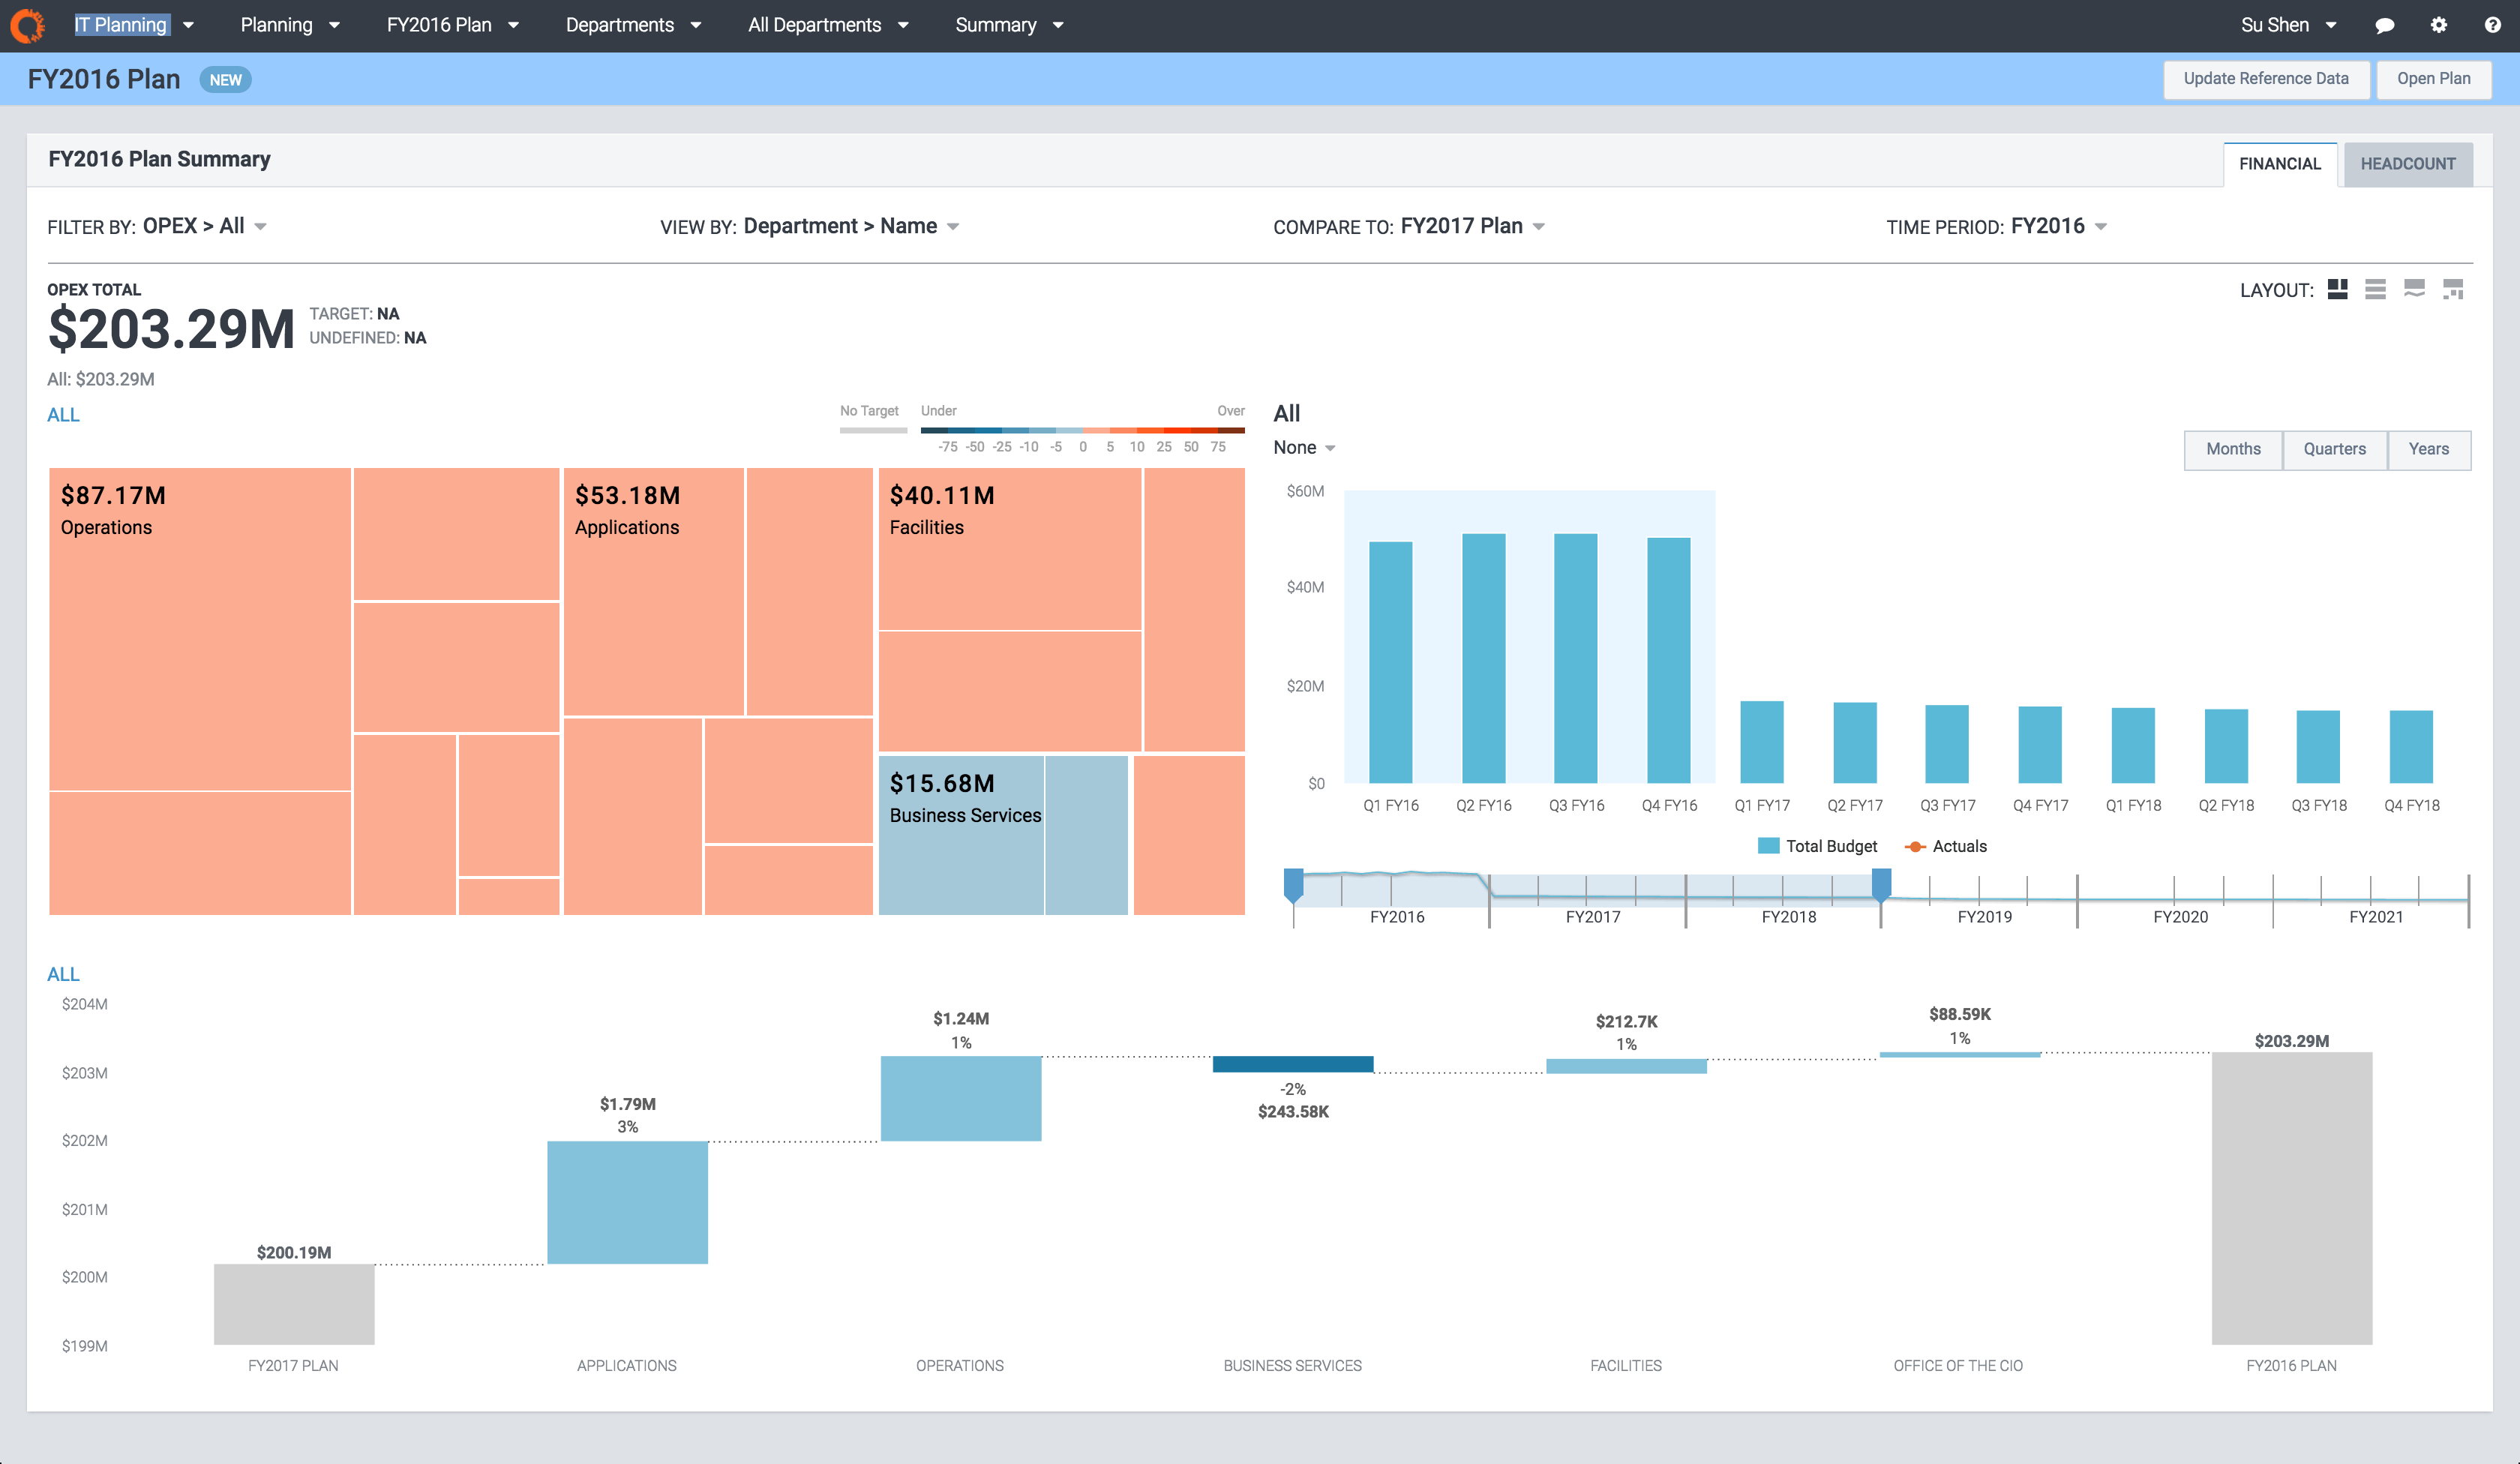The height and width of the screenshot is (1464, 2520).
Task: Click the Update Reference Data button
Action: [x=2266, y=78]
